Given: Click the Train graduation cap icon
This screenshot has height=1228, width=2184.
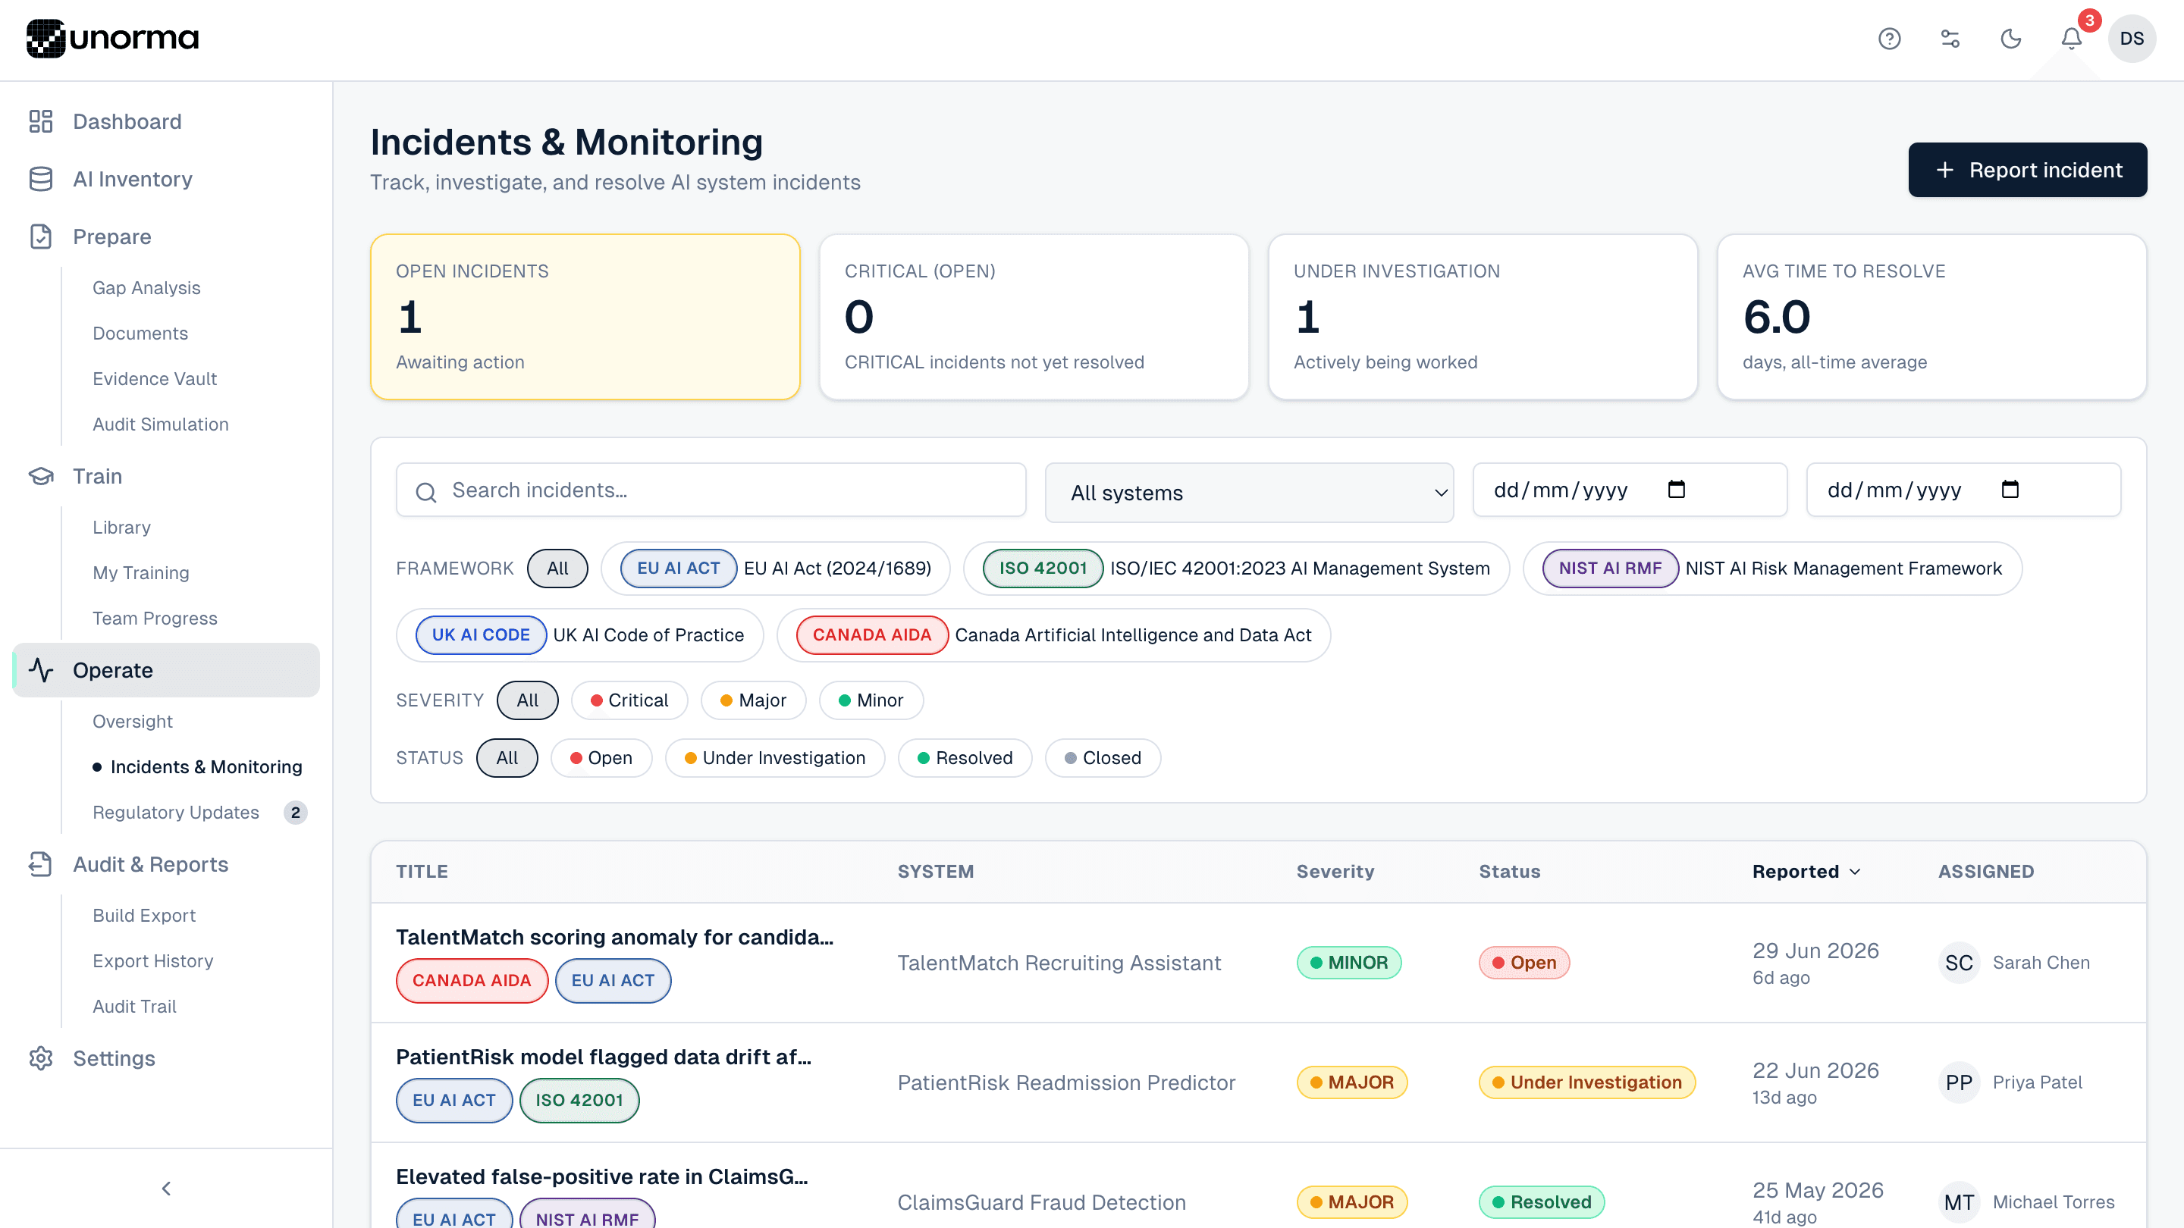Looking at the screenshot, I should pos(41,476).
